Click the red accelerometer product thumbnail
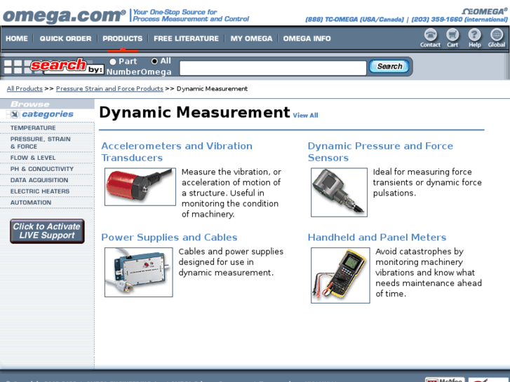 140,186
